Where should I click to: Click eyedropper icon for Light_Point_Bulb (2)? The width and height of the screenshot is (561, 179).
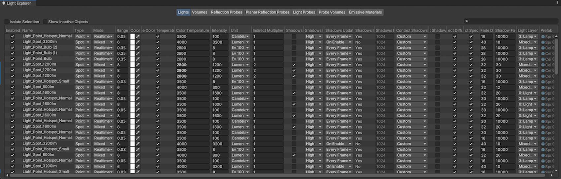click(138, 48)
